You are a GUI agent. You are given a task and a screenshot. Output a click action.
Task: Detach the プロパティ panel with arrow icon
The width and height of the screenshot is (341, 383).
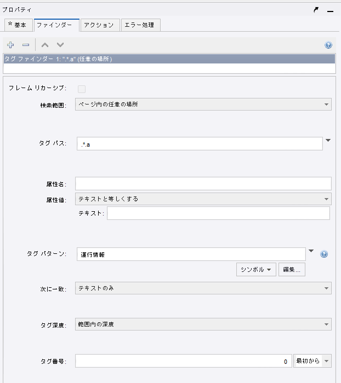click(x=316, y=10)
